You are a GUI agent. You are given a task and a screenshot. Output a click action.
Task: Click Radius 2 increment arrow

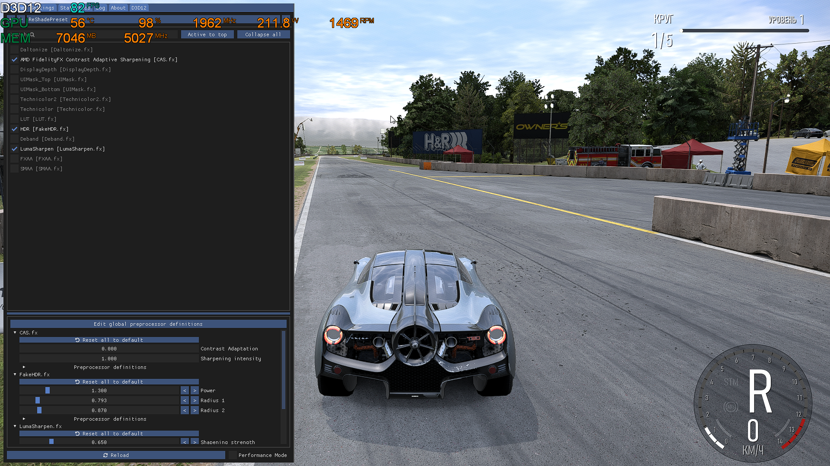tap(195, 410)
